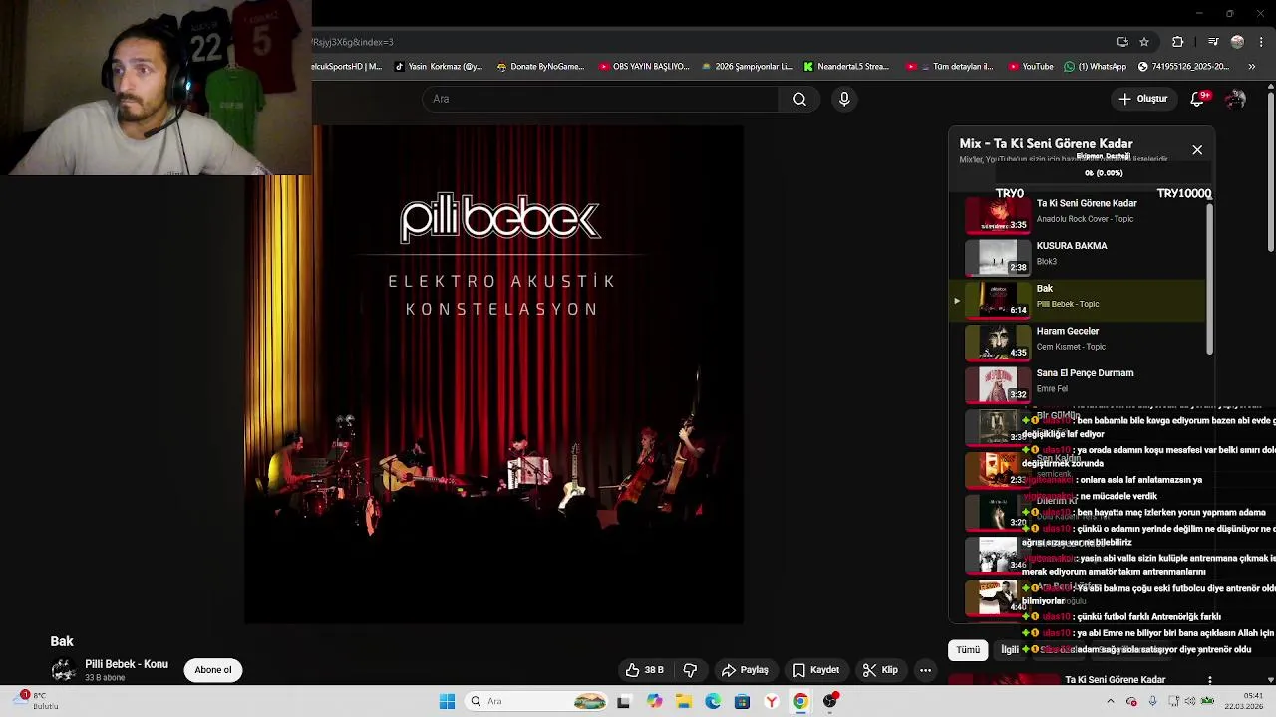Image resolution: width=1276 pixels, height=717 pixels.
Task: Subscribe with the Abone ol button
Action: pos(213,670)
